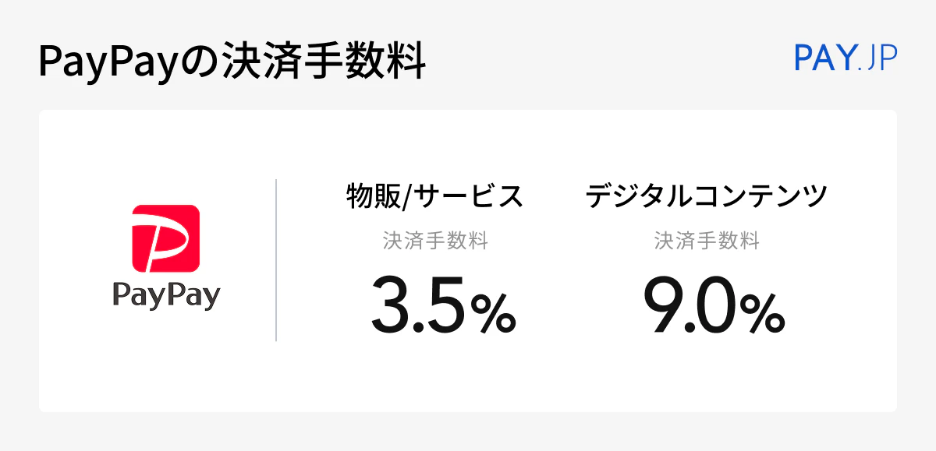Click the 3.5% fee figure
The image size is (936, 451).
click(442, 305)
